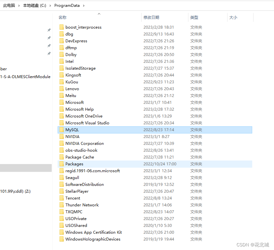Select the Microsoft folder name
This screenshot has height=250, width=274.
[x=75, y=102]
